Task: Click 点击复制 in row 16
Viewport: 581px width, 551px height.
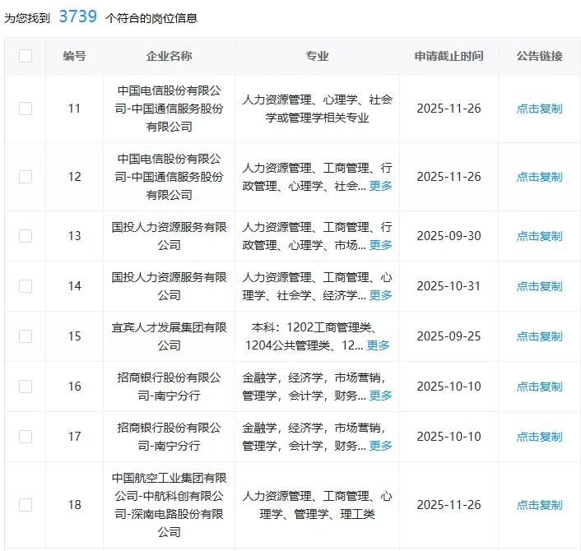Action: [x=540, y=387]
